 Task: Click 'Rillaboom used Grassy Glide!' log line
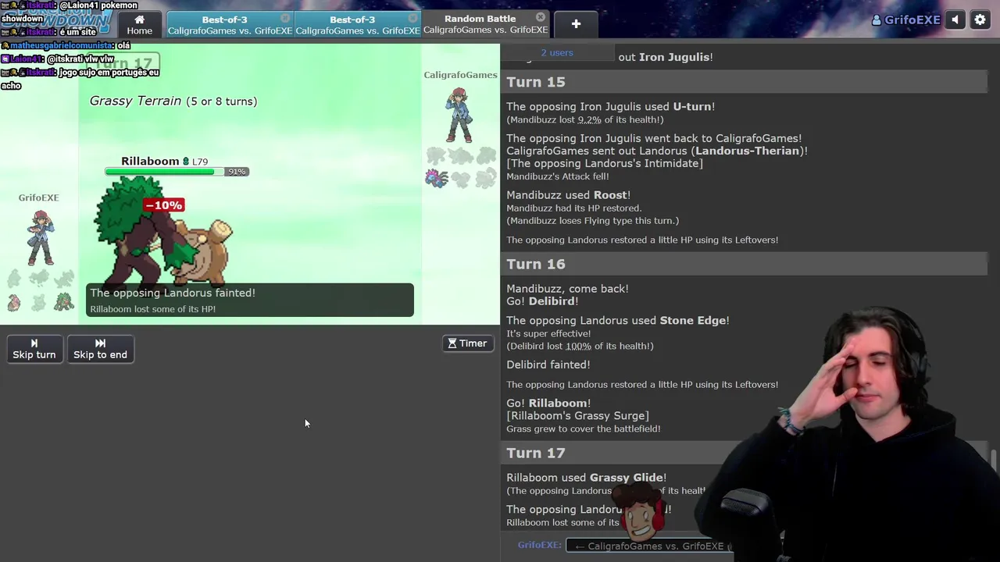[586, 478]
